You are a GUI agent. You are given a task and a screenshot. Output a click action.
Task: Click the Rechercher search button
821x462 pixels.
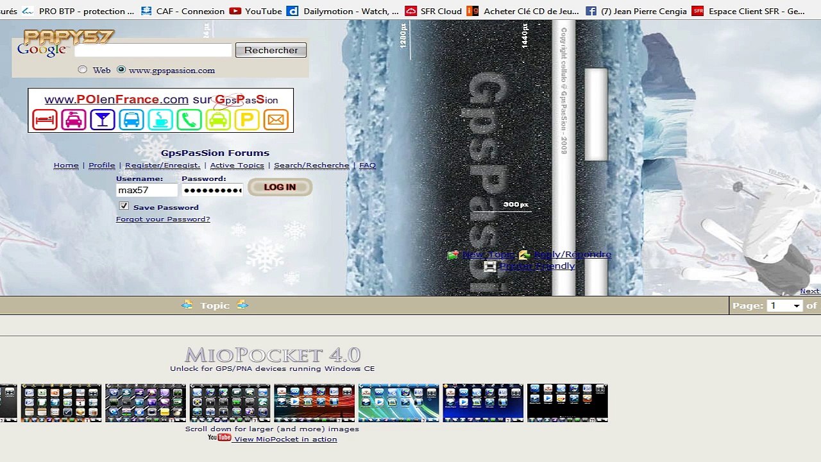point(271,50)
